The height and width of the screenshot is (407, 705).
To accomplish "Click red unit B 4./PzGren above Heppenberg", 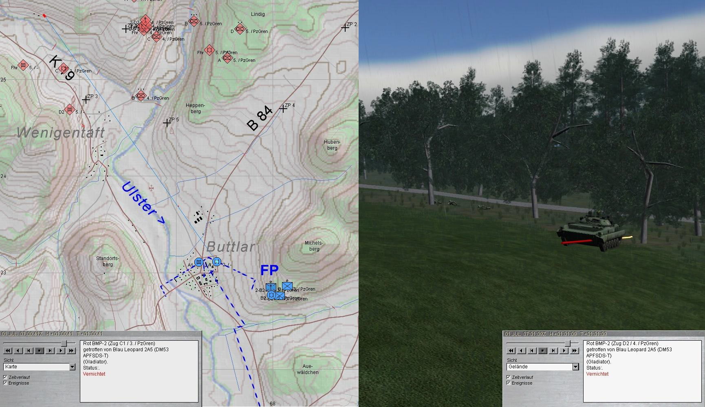I will 141,96.
